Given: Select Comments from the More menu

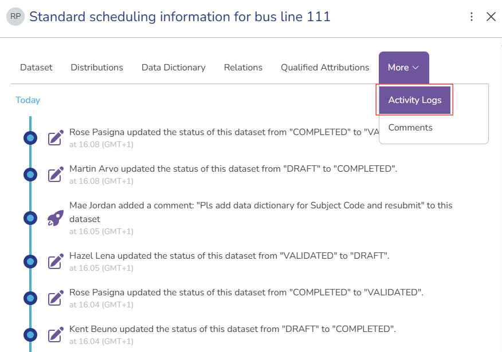Looking at the screenshot, I should point(410,127).
